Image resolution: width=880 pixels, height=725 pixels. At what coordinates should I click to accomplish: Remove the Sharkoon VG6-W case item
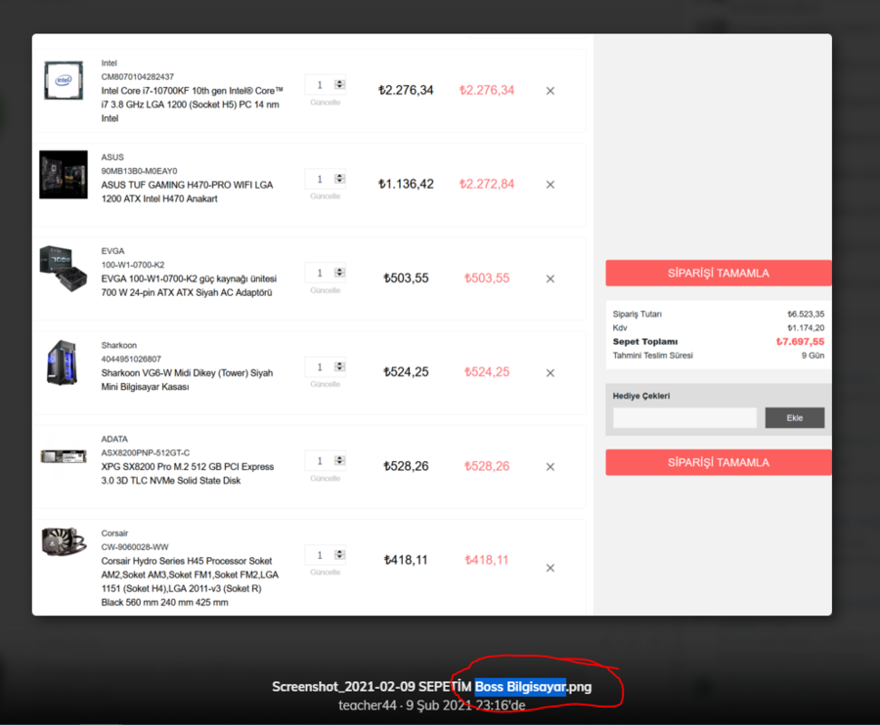pyautogui.click(x=550, y=373)
